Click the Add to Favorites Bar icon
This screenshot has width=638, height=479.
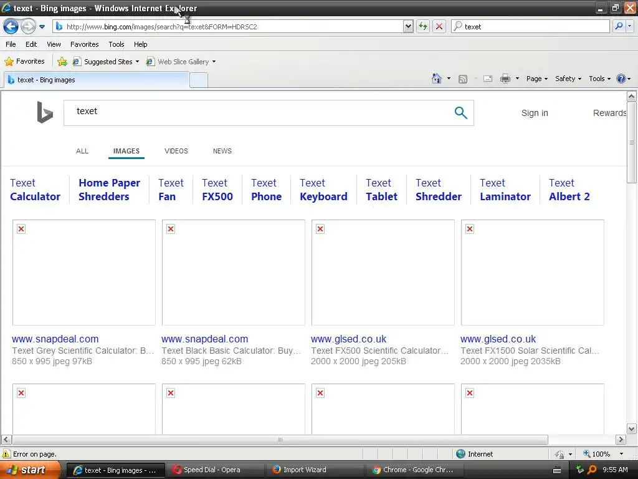pyautogui.click(x=62, y=62)
